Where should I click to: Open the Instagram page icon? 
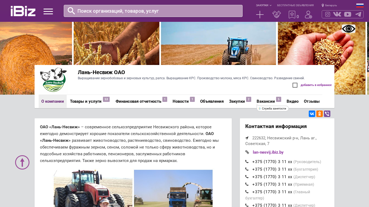pos(328,14)
